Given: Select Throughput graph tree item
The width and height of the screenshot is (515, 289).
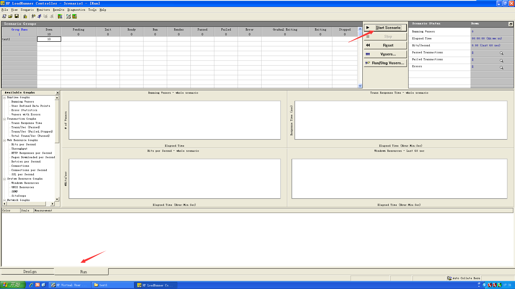Looking at the screenshot, I should 19,149.
